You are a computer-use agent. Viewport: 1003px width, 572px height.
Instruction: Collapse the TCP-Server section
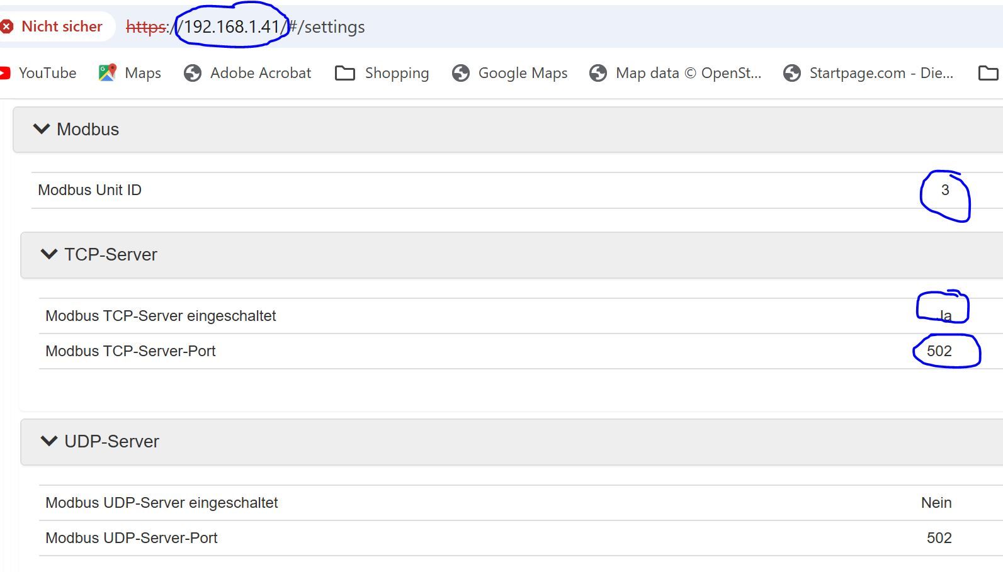[49, 254]
